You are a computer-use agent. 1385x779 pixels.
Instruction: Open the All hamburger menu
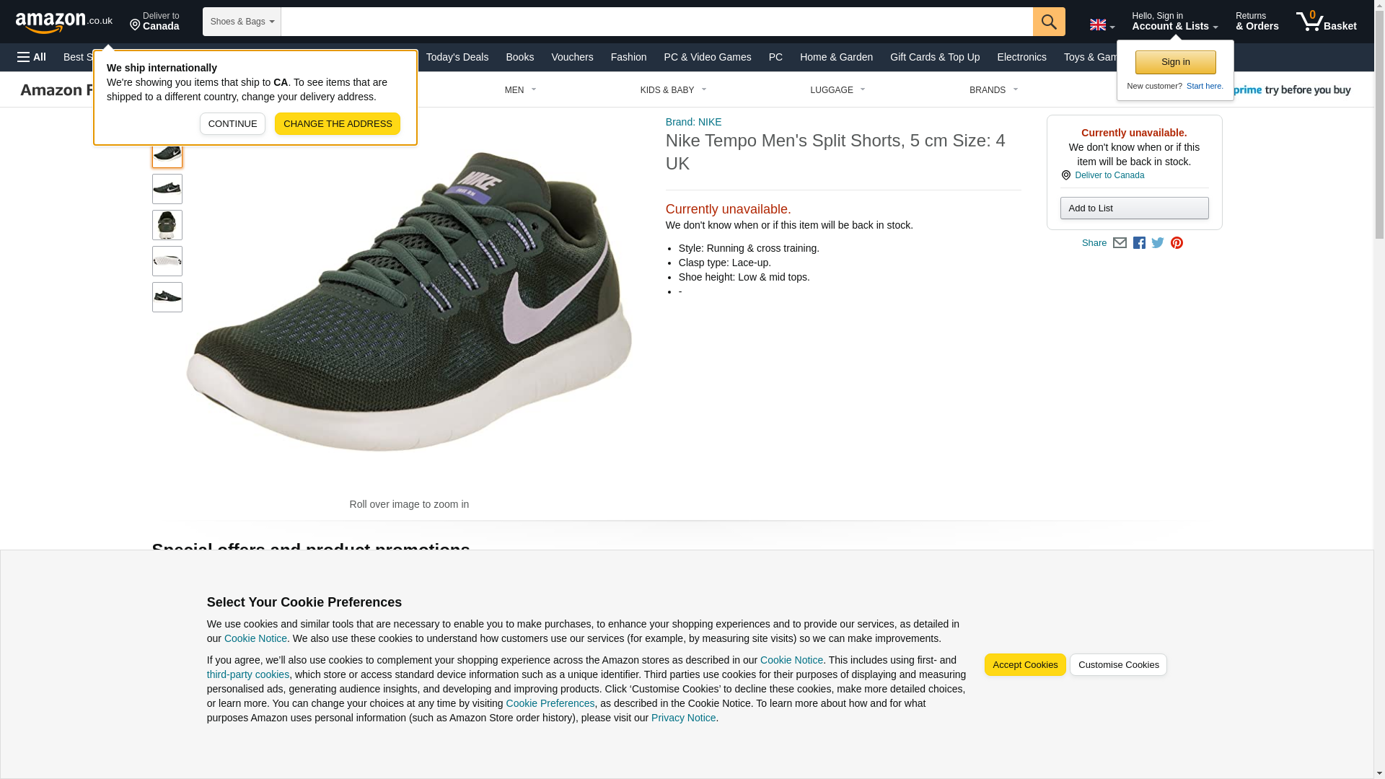tap(32, 57)
